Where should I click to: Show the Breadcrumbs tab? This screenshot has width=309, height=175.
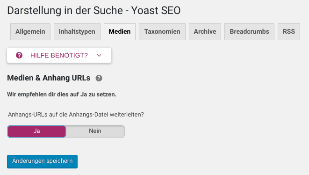pyautogui.click(x=249, y=32)
